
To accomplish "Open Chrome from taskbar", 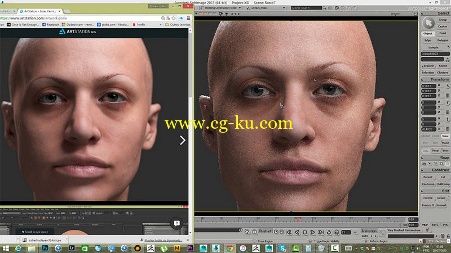I will click(x=229, y=248).
